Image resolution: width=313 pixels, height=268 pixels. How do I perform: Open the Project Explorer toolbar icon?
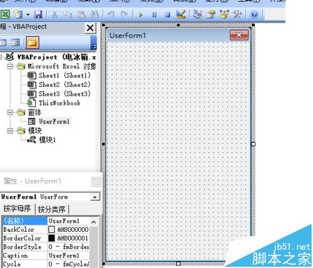197,14
